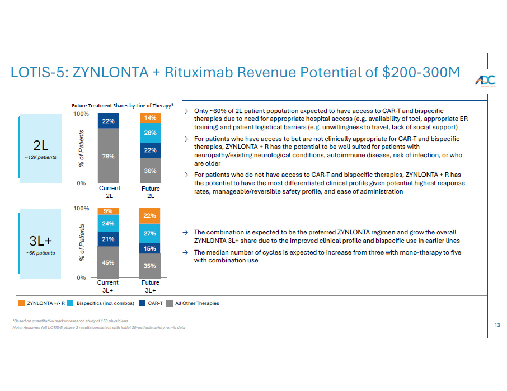Select the gray All Other Therapies legend swatch

click(170, 303)
